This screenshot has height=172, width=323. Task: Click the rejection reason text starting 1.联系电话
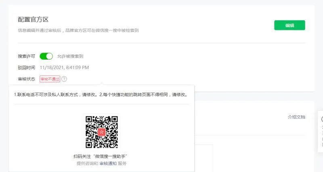click(101, 95)
